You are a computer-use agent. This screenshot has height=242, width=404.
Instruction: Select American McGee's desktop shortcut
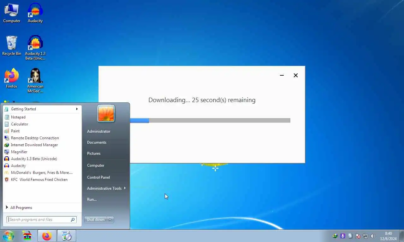click(35, 80)
